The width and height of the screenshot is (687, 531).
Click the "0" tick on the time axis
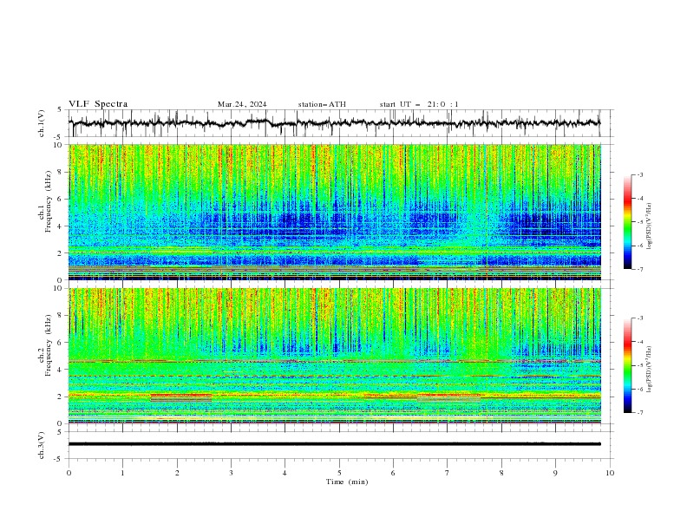(69, 473)
